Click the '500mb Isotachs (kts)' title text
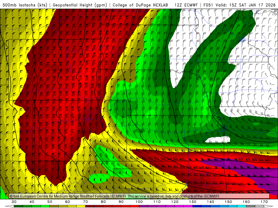This screenshot has height=208, width=278. [x=25, y=5]
